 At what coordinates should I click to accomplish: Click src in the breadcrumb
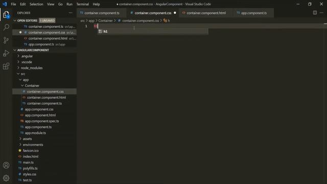click(x=83, y=20)
